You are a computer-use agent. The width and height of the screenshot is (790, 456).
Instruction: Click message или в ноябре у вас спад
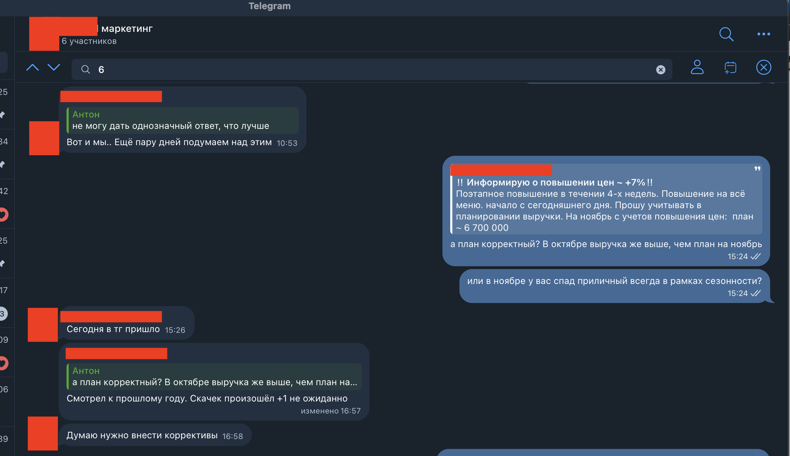click(x=614, y=281)
